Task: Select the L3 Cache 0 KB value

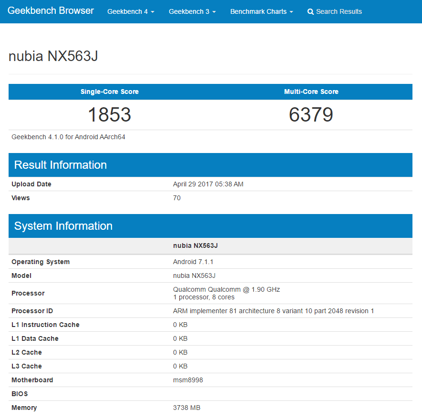Action: click(x=180, y=366)
